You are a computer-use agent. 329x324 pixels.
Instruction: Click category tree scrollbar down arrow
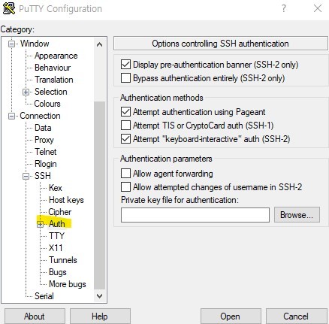point(99,296)
